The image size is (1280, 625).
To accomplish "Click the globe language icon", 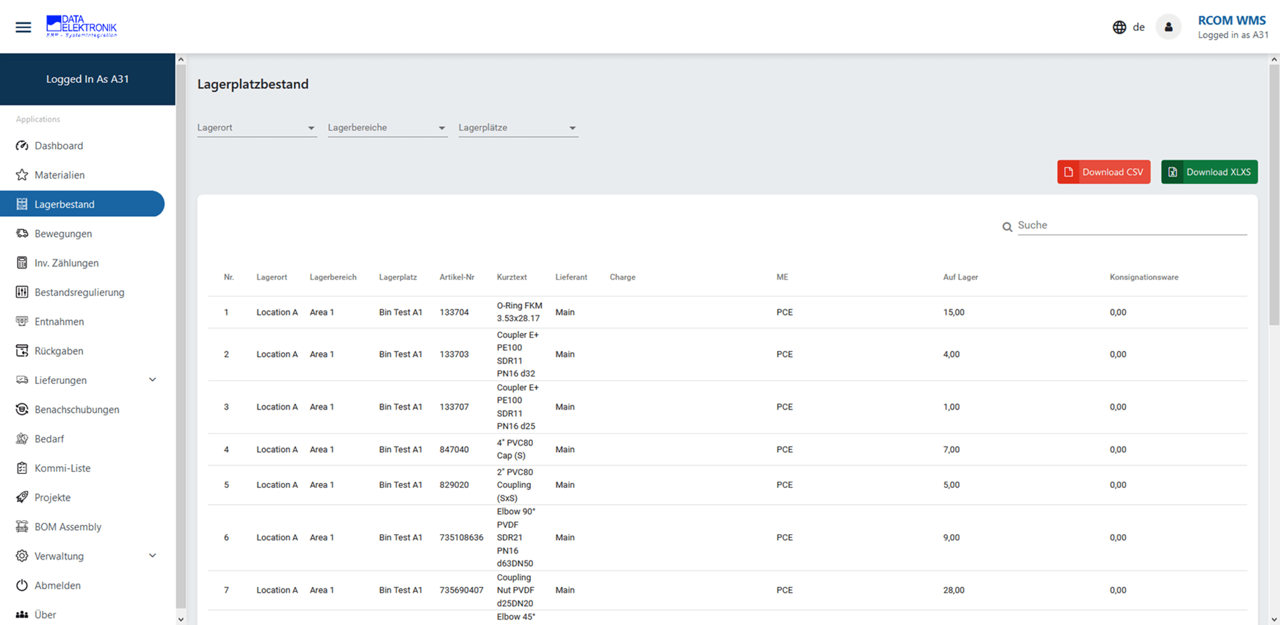I will coord(1119,27).
